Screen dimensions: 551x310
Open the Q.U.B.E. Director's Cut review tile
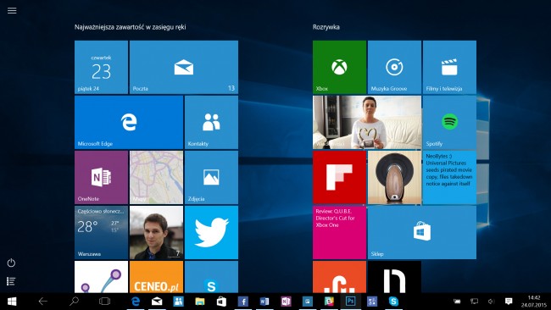(x=339, y=232)
